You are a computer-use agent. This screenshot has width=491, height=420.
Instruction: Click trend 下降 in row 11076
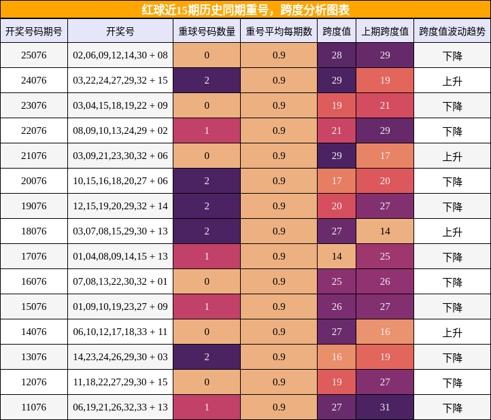[452, 408]
